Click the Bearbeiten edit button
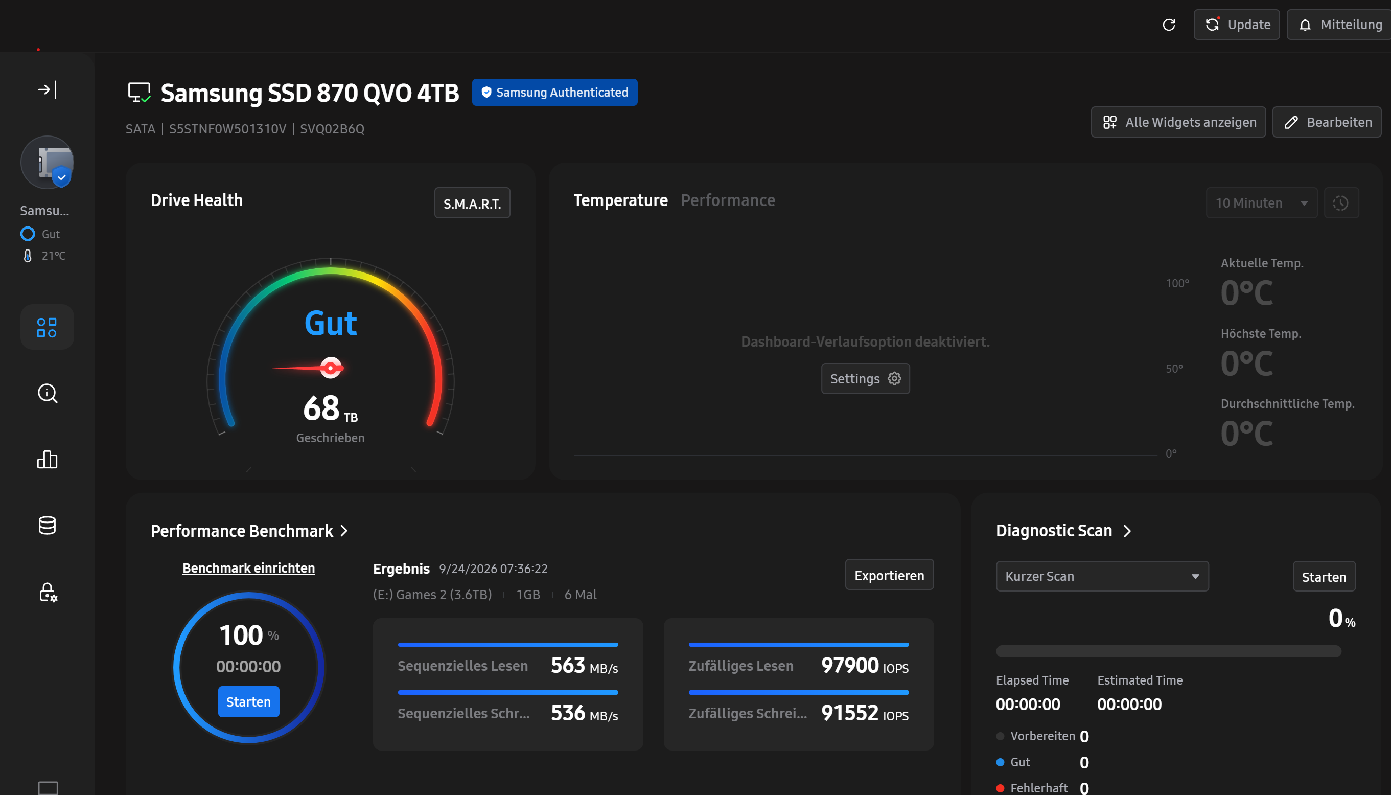1391x795 pixels. [x=1327, y=122]
